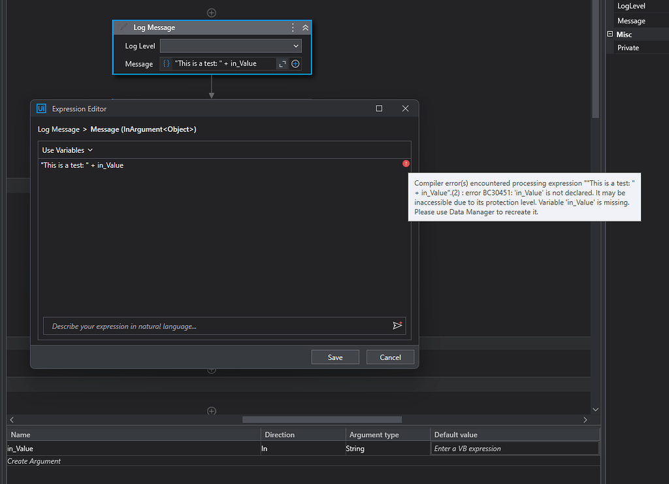Collapse the Misc section in properties panel

point(610,33)
